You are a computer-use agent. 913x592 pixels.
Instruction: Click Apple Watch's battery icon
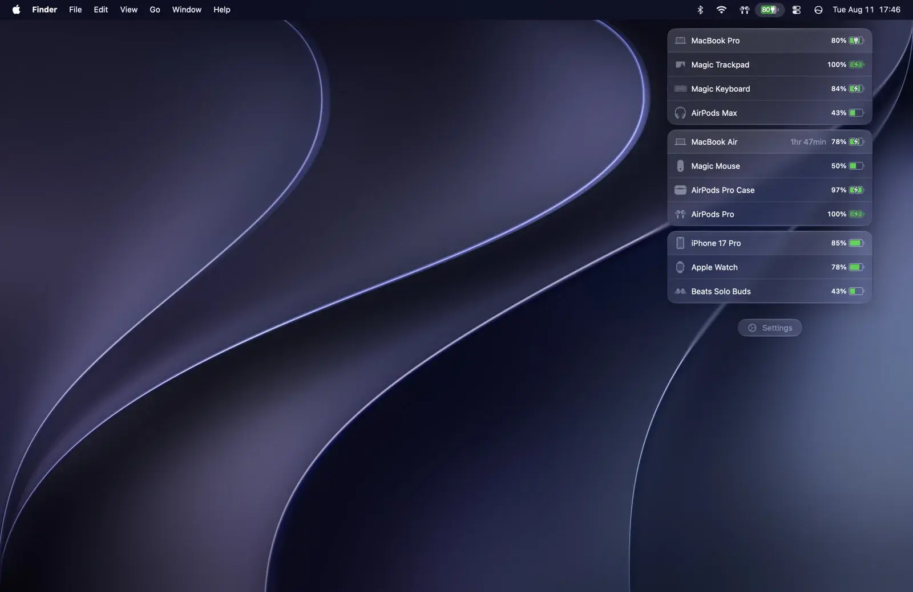click(857, 267)
